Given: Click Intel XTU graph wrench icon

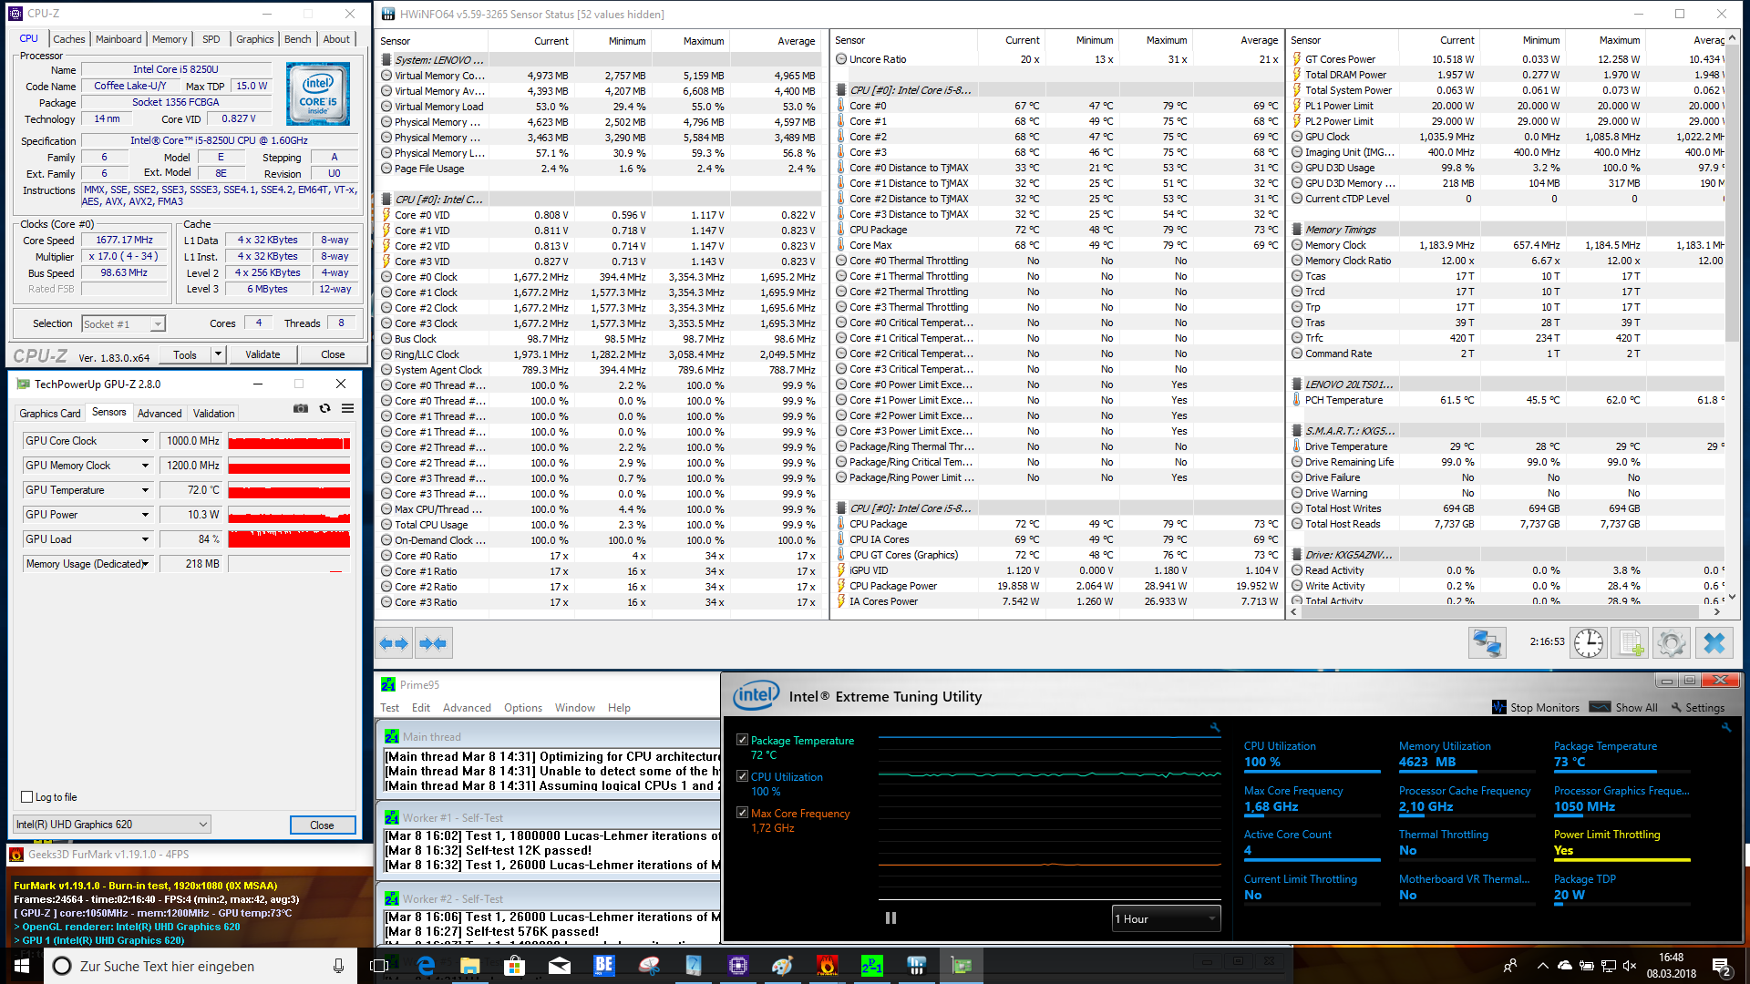Looking at the screenshot, I should pos(1215,727).
